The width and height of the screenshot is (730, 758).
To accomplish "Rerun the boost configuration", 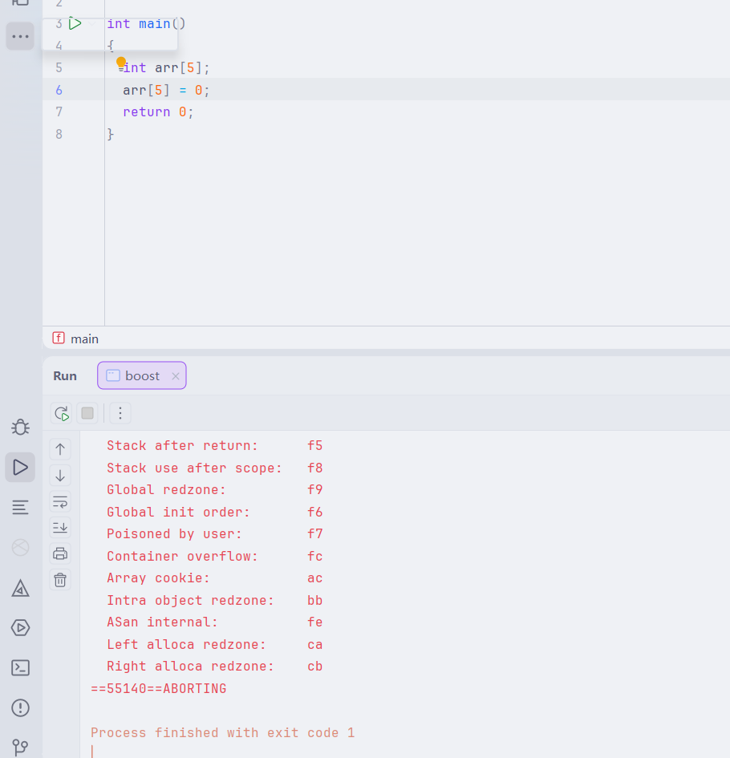I will pyautogui.click(x=62, y=413).
